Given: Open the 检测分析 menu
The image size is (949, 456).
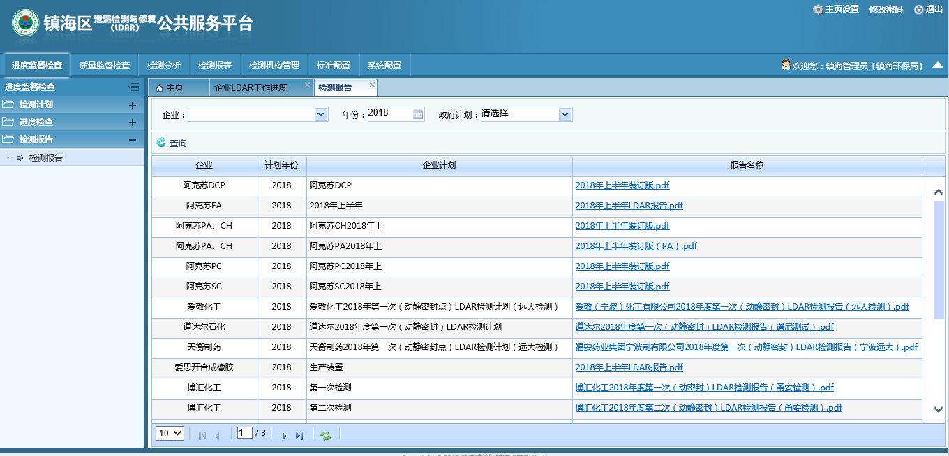Looking at the screenshot, I should tap(164, 66).
